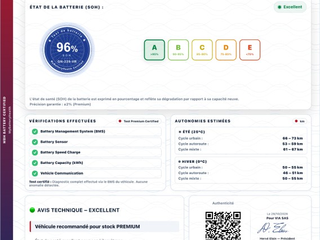Click summer Cycle autoroute label

[193, 144]
